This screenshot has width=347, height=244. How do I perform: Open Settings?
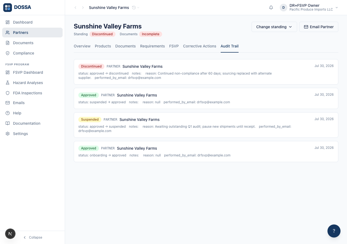coord(32,134)
